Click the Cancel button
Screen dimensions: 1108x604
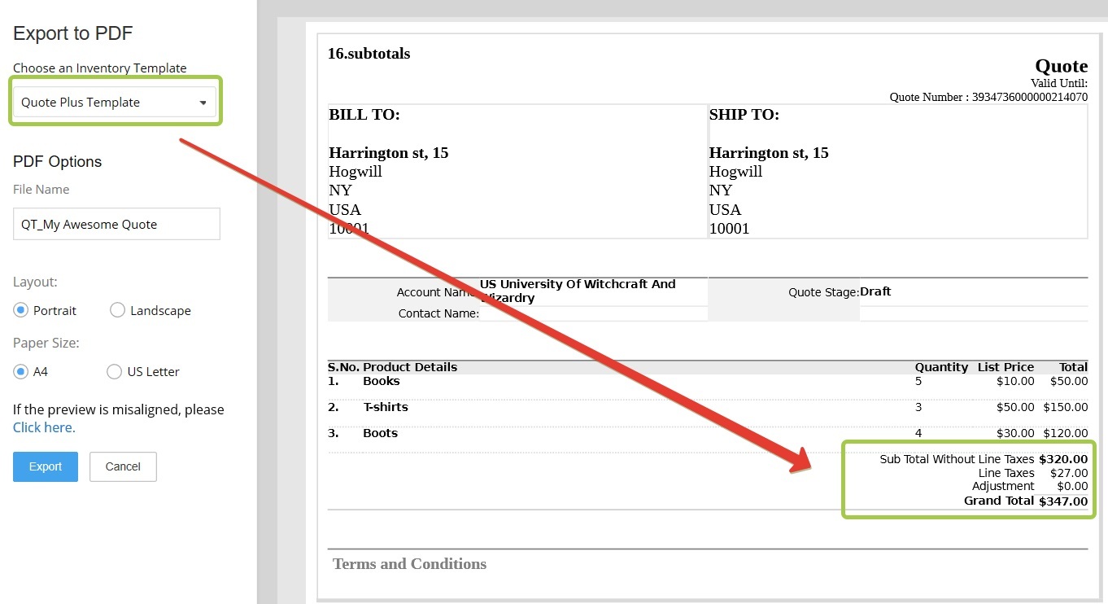[123, 466]
